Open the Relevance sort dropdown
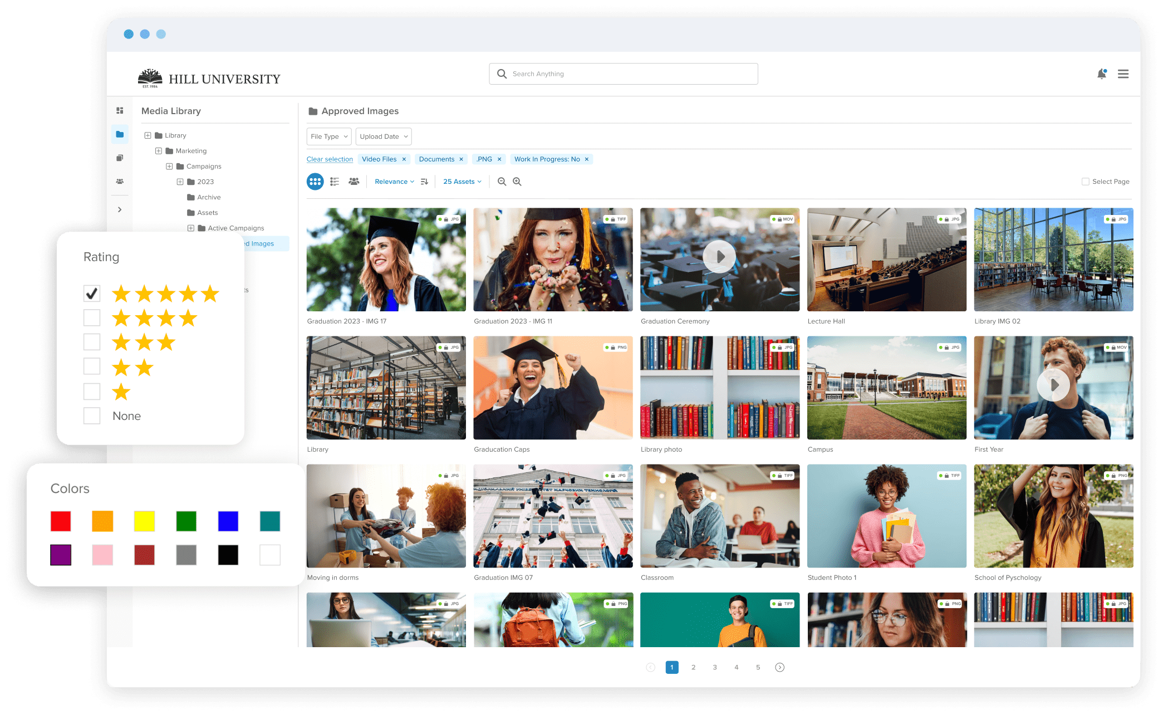Image resolution: width=1163 pixels, height=714 pixels. (394, 182)
